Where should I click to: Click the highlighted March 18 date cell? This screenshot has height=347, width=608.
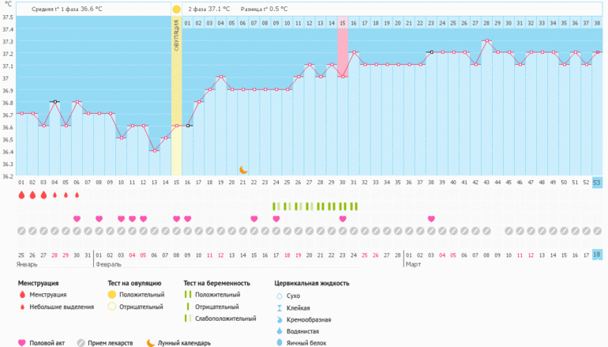597,255
